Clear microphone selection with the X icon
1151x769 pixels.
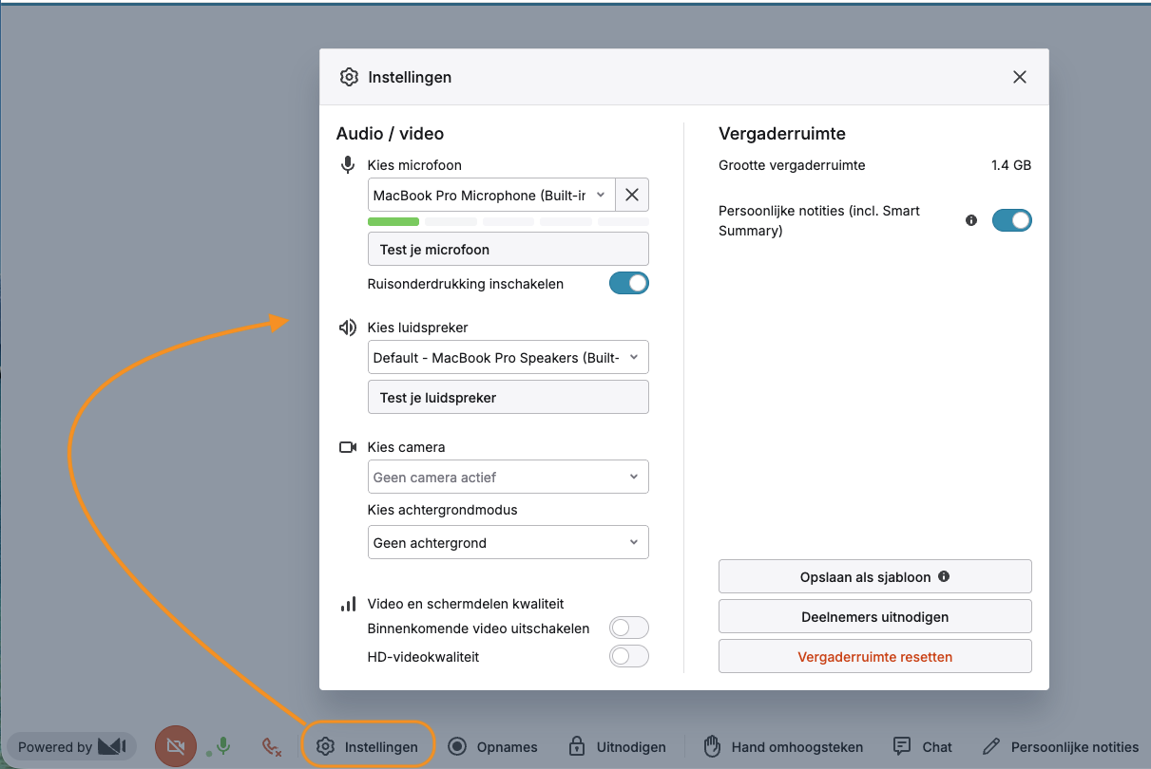pyautogui.click(x=632, y=196)
